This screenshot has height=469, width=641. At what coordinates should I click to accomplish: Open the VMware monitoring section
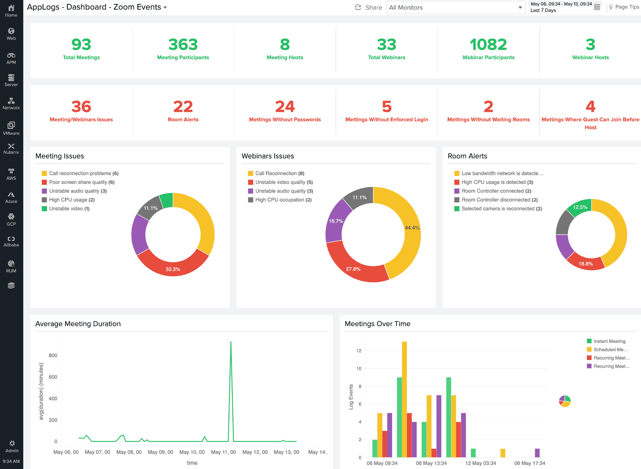[11, 129]
